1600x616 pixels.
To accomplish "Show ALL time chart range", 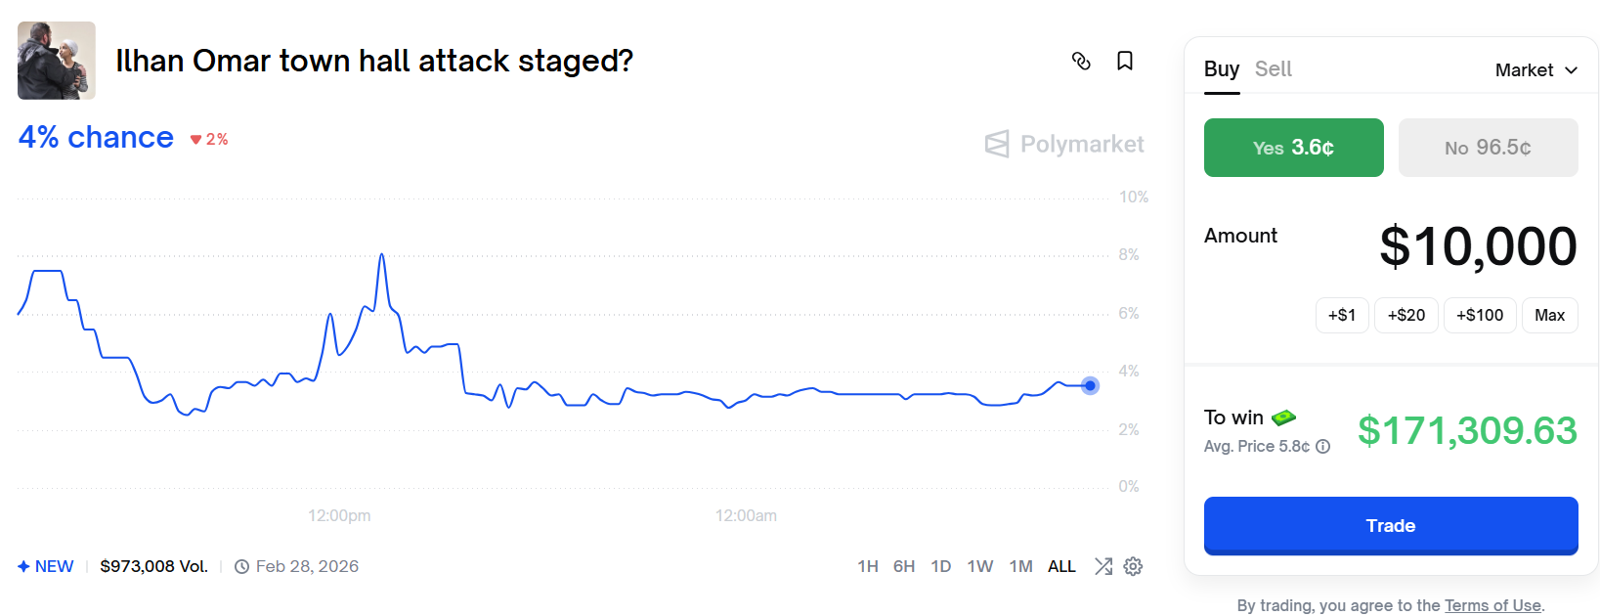I will click(x=1061, y=566).
